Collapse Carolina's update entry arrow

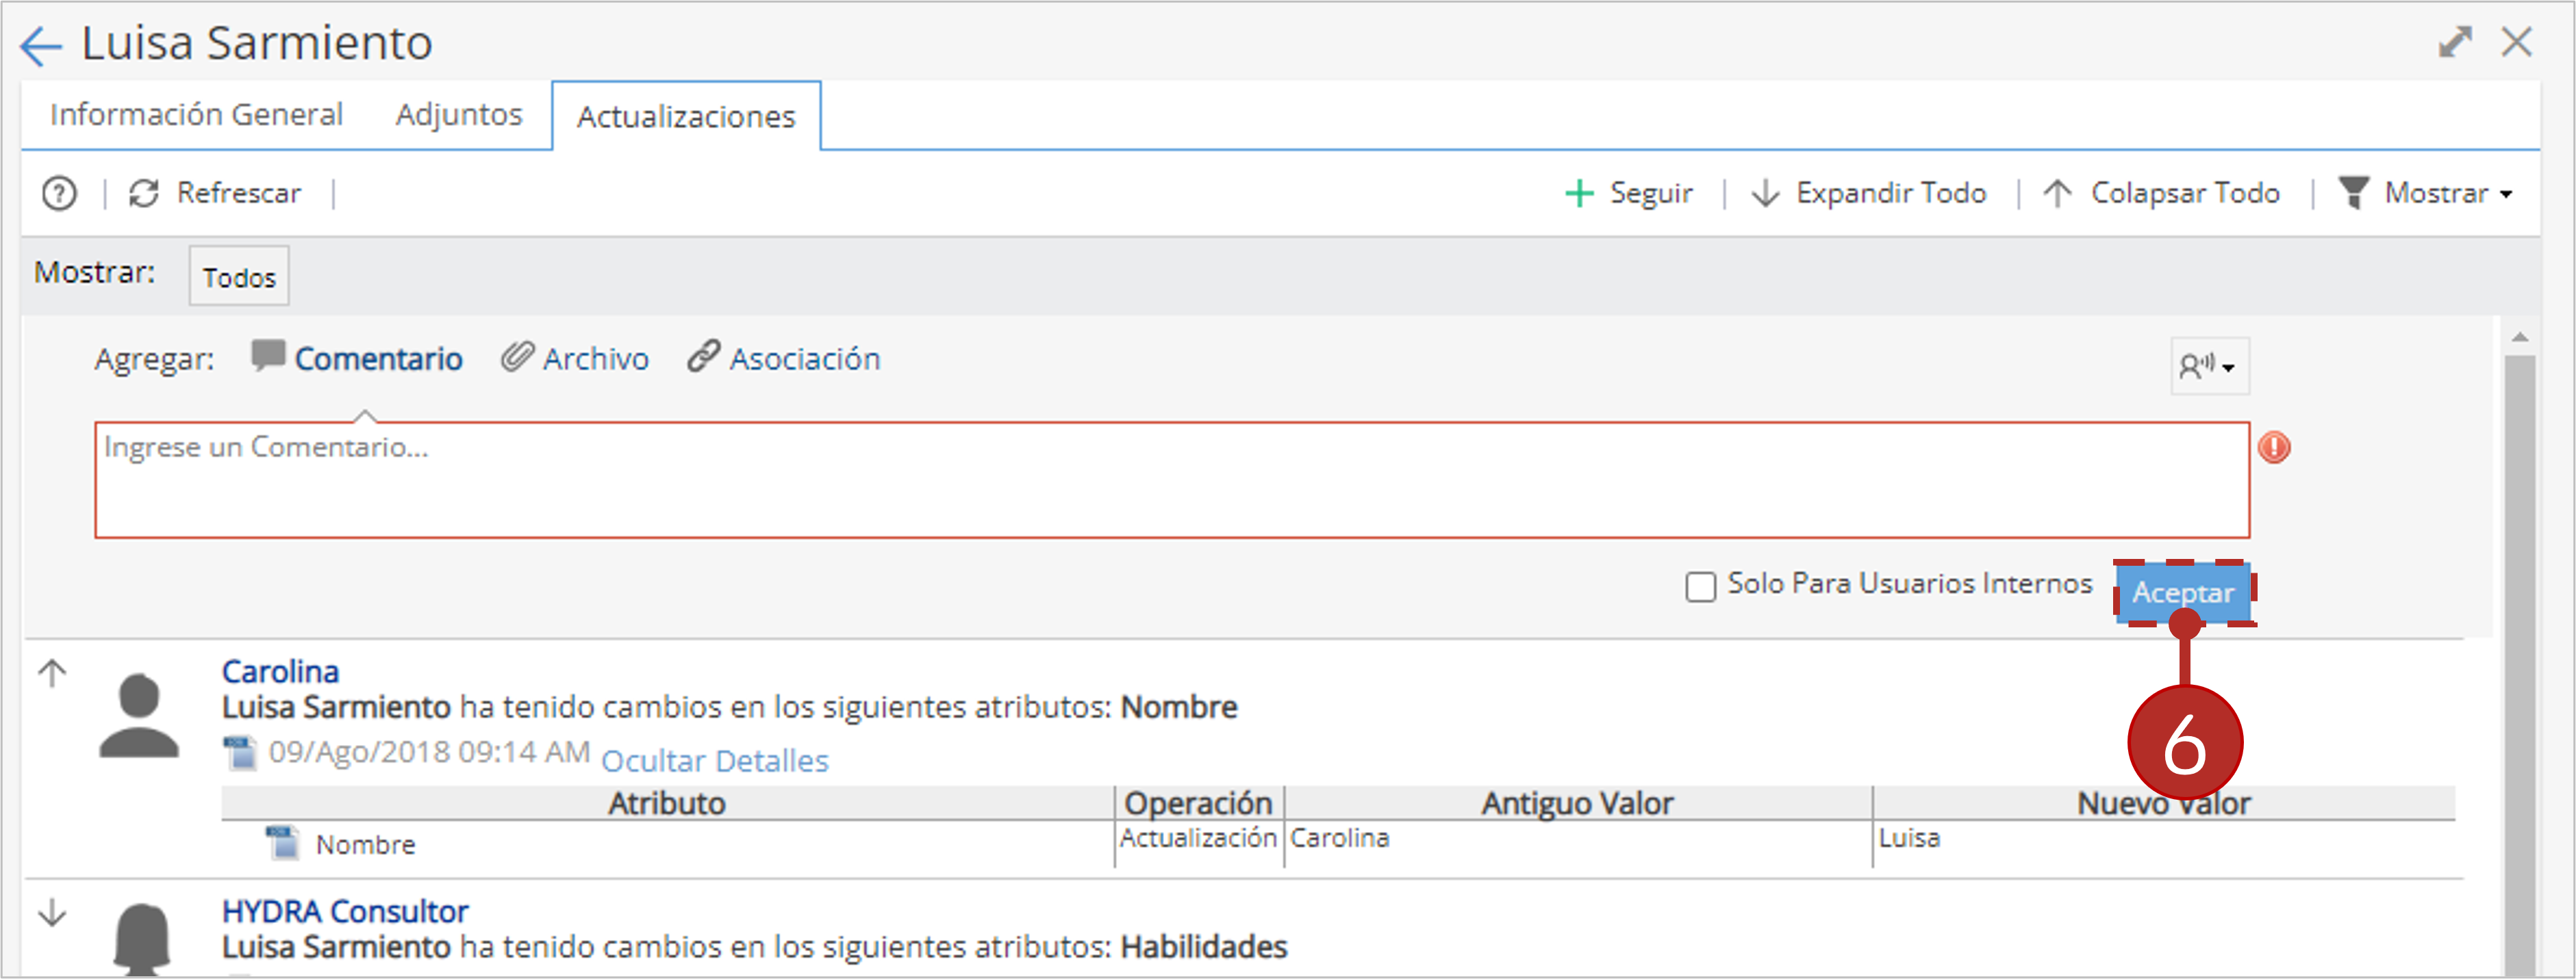pos(52,673)
